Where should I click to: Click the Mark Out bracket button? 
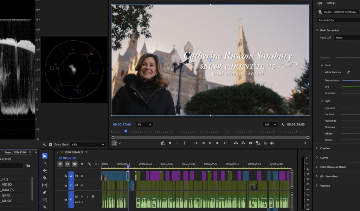(x=184, y=143)
